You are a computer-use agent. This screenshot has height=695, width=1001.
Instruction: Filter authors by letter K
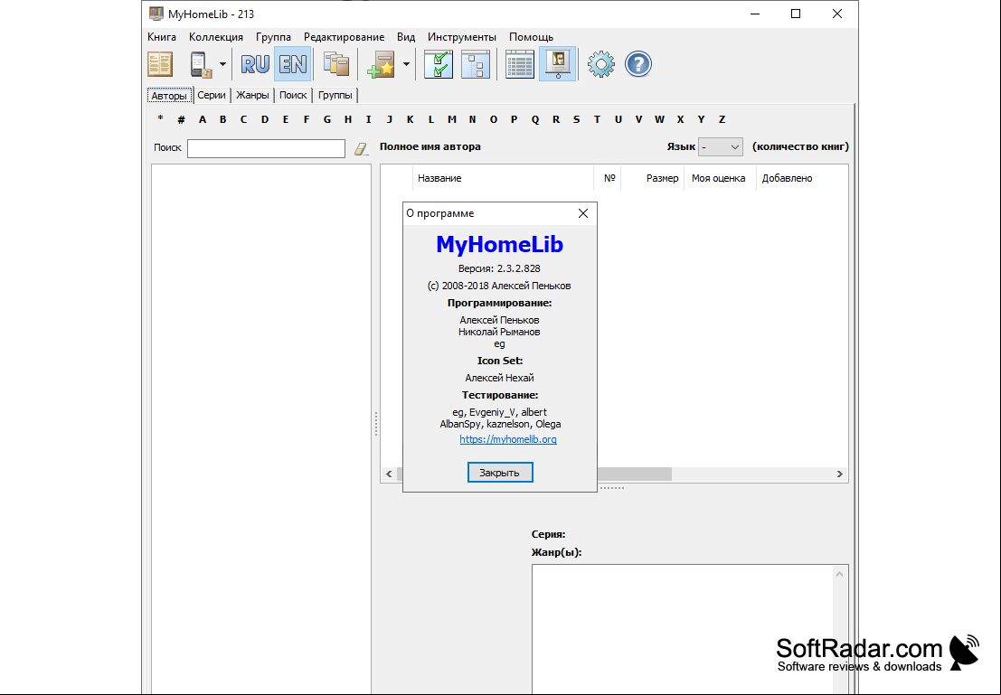410,119
